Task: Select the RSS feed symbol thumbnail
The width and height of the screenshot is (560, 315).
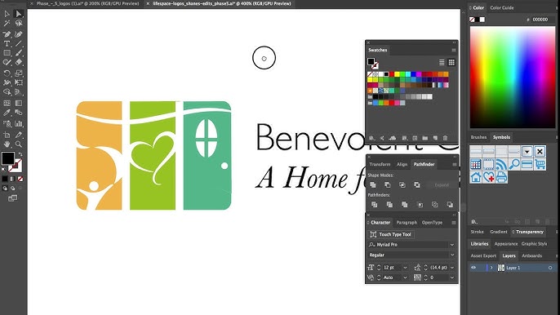Action: click(501, 164)
